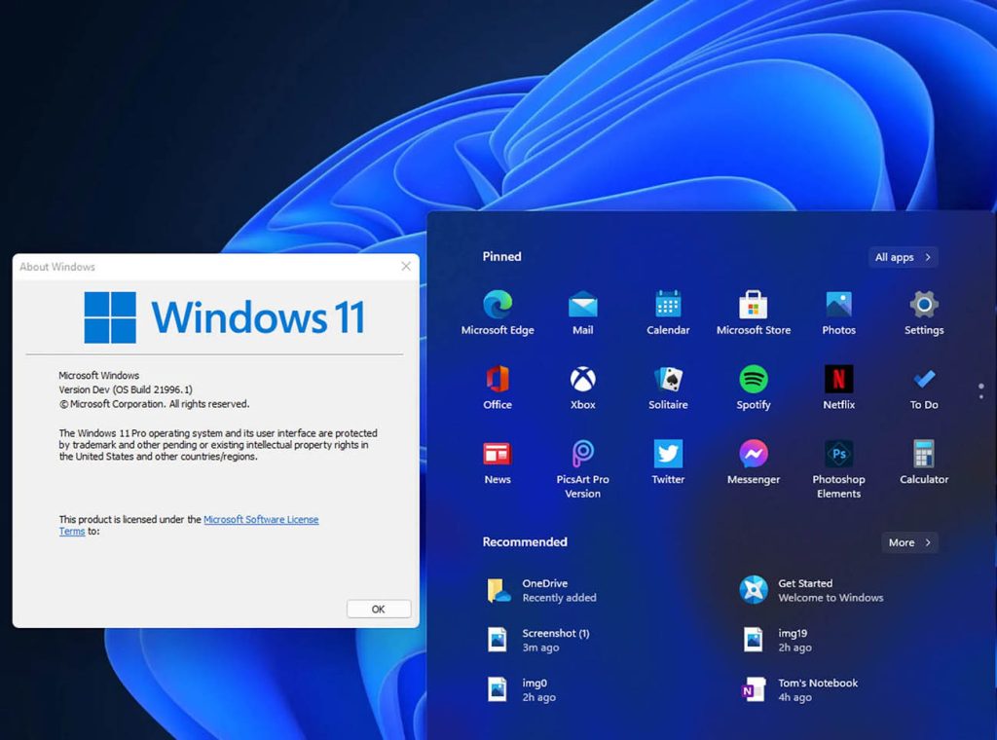This screenshot has height=740, width=997.
Task: Click the Microsoft Corporation copyright line
Action: [154, 404]
